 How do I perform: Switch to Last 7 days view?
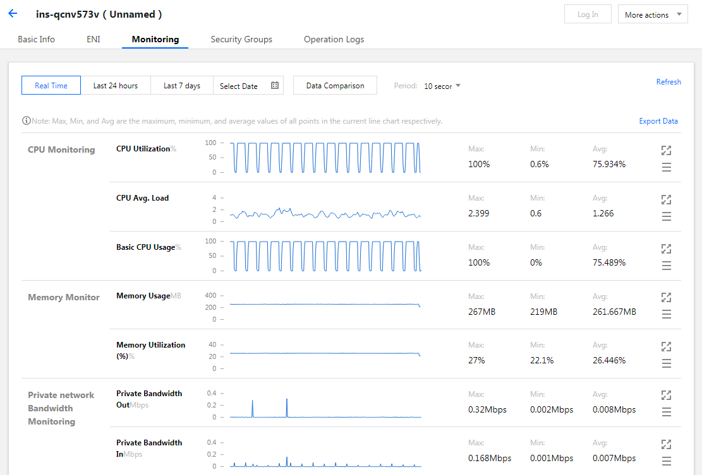coord(182,85)
